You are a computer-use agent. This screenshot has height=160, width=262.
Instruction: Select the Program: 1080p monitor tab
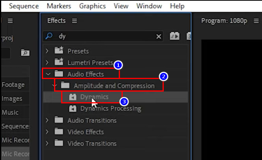point(224,21)
